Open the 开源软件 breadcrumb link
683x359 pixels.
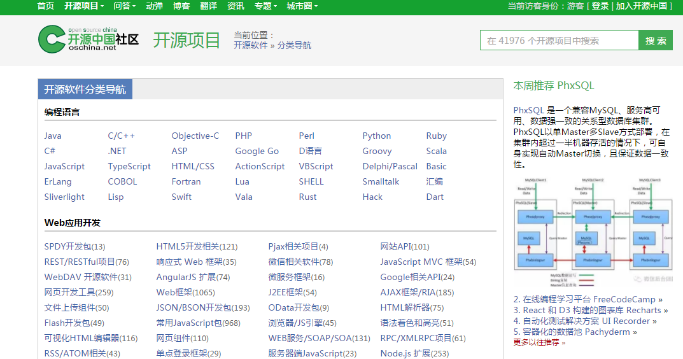point(250,45)
